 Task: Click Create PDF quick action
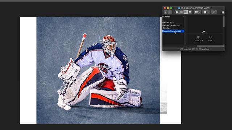pos(198,39)
